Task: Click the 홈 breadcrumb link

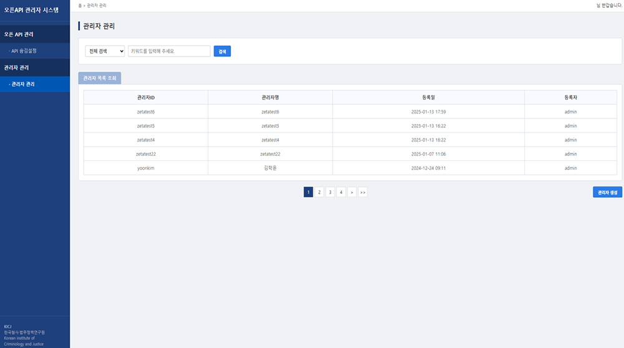Action: click(80, 5)
